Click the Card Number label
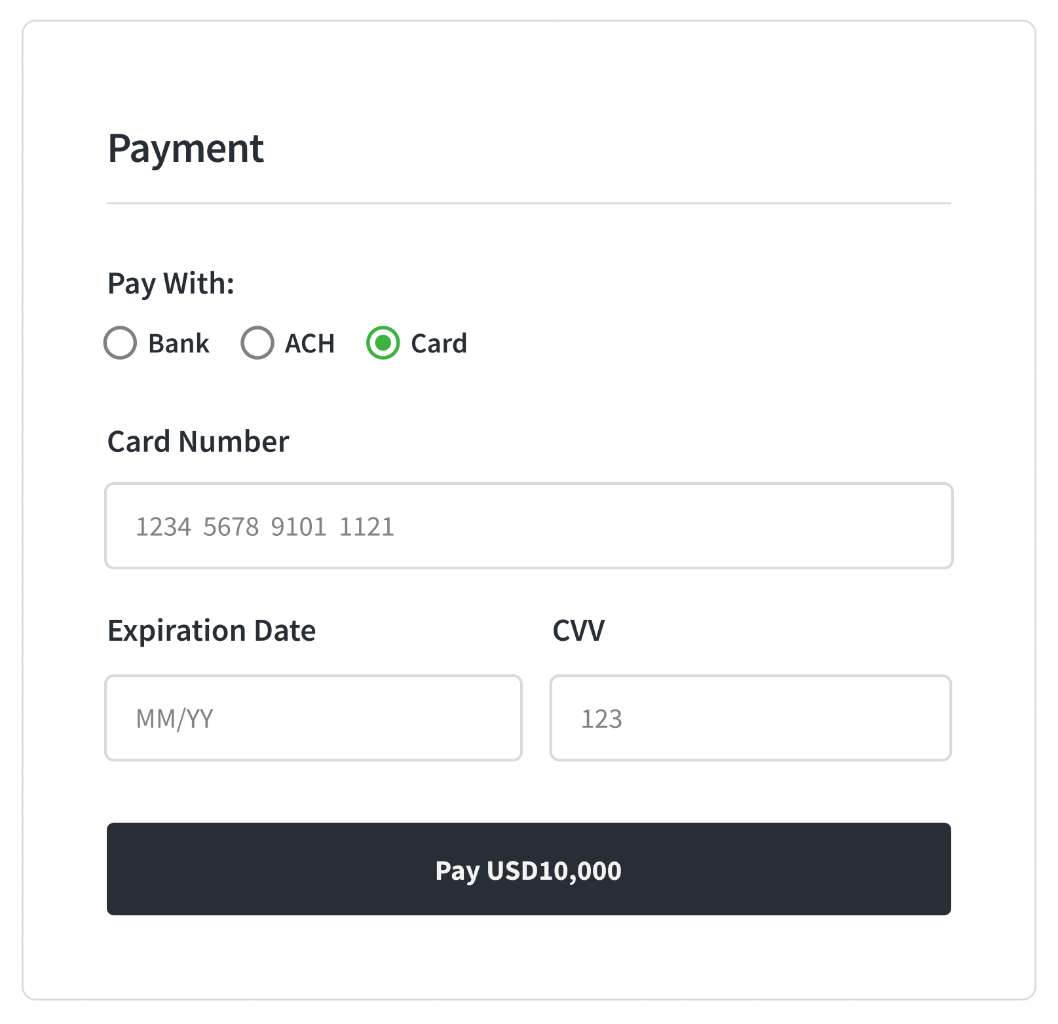Viewport: 1058px width, 1024px height. click(198, 441)
